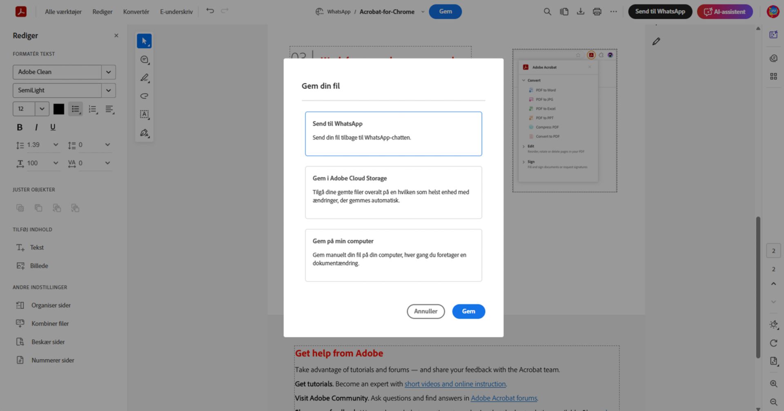Image resolution: width=784 pixels, height=411 pixels.
Task: Open the bulleted list options
Action: [x=76, y=109]
